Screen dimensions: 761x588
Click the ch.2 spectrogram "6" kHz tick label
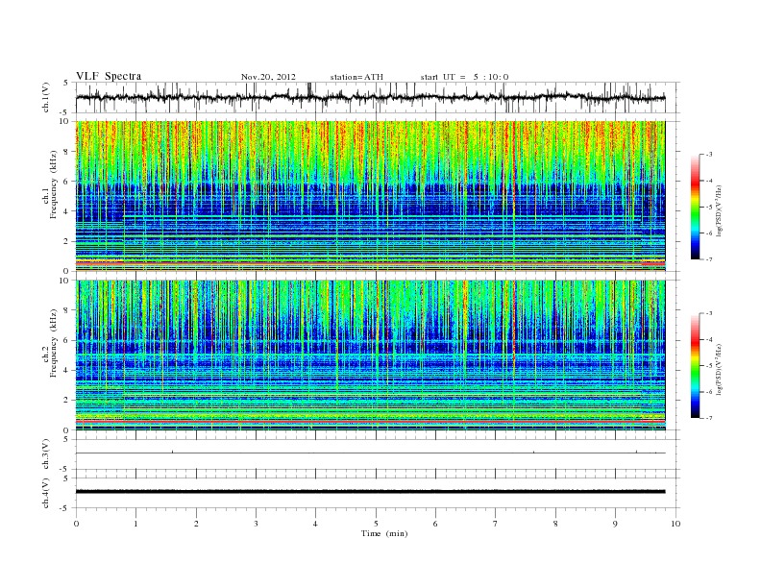tap(67, 340)
